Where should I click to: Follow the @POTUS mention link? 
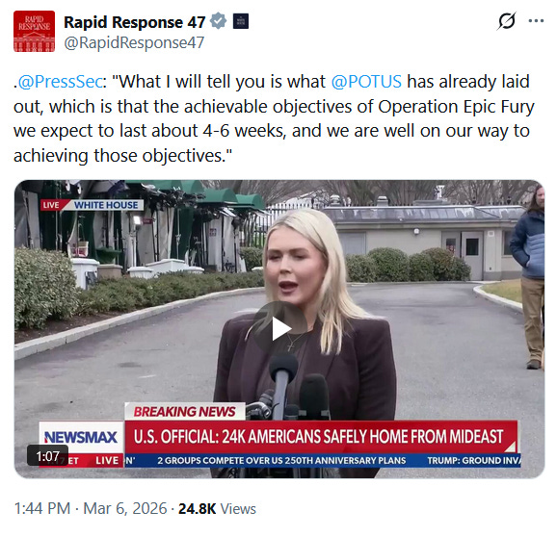(366, 81)
